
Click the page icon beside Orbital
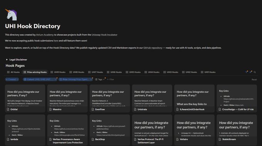(8, 109)
